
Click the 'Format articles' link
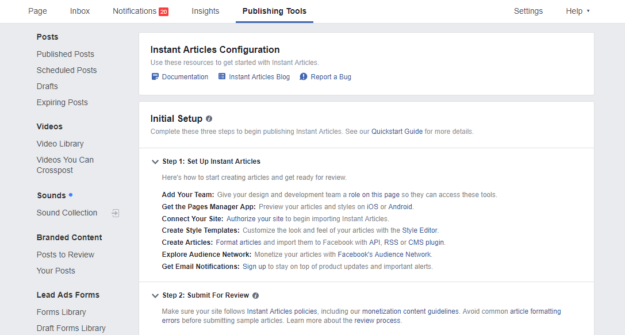[x=239, y=242]
